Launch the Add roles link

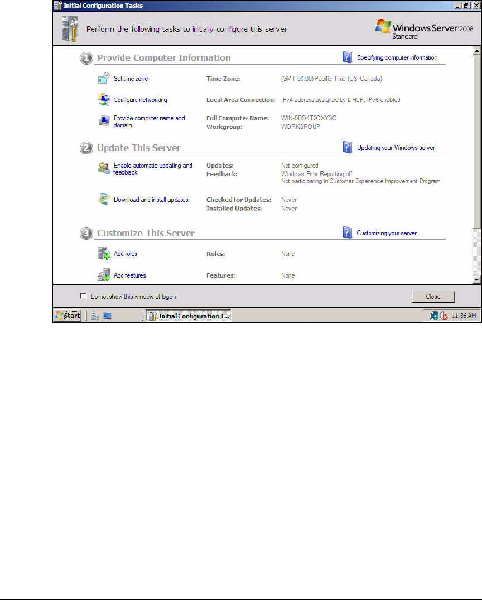point(125,254)
